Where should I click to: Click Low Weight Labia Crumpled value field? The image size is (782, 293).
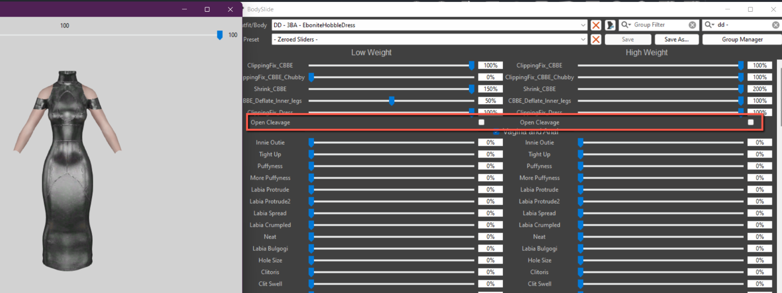(x=491, y=225)
